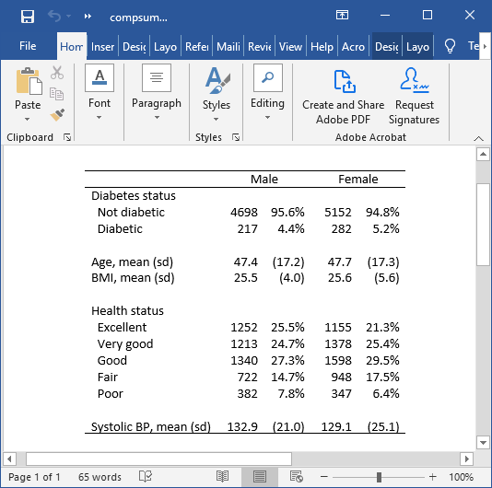Image resolution: width=492 pixels, height=488 pixels.
Task: Click the 65 words count
Action: tap(100, 477)
